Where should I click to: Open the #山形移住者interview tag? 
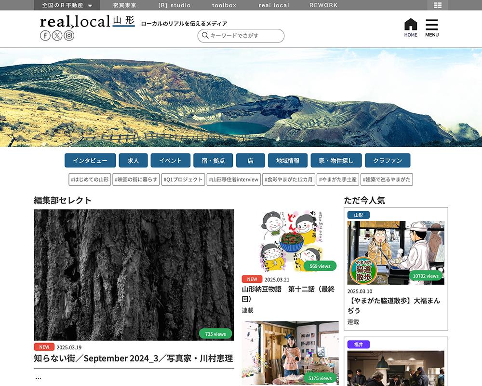[x=234, y=179]
